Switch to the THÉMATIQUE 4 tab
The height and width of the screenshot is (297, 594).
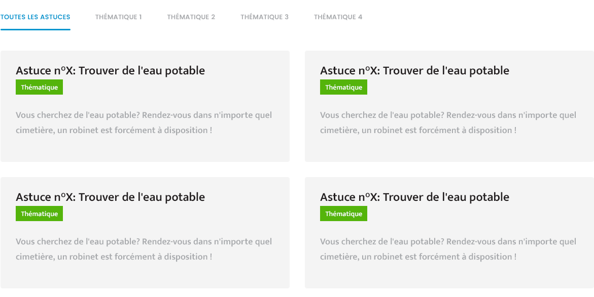338,17
